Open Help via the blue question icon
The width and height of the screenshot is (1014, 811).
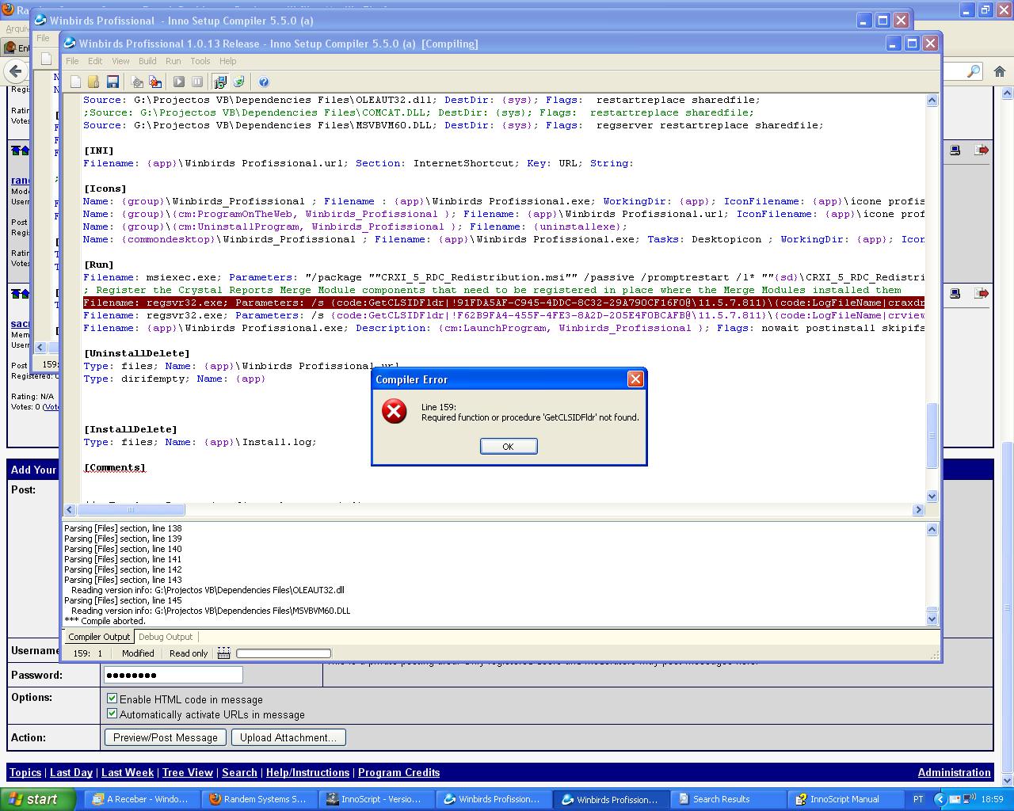point(264,82)
